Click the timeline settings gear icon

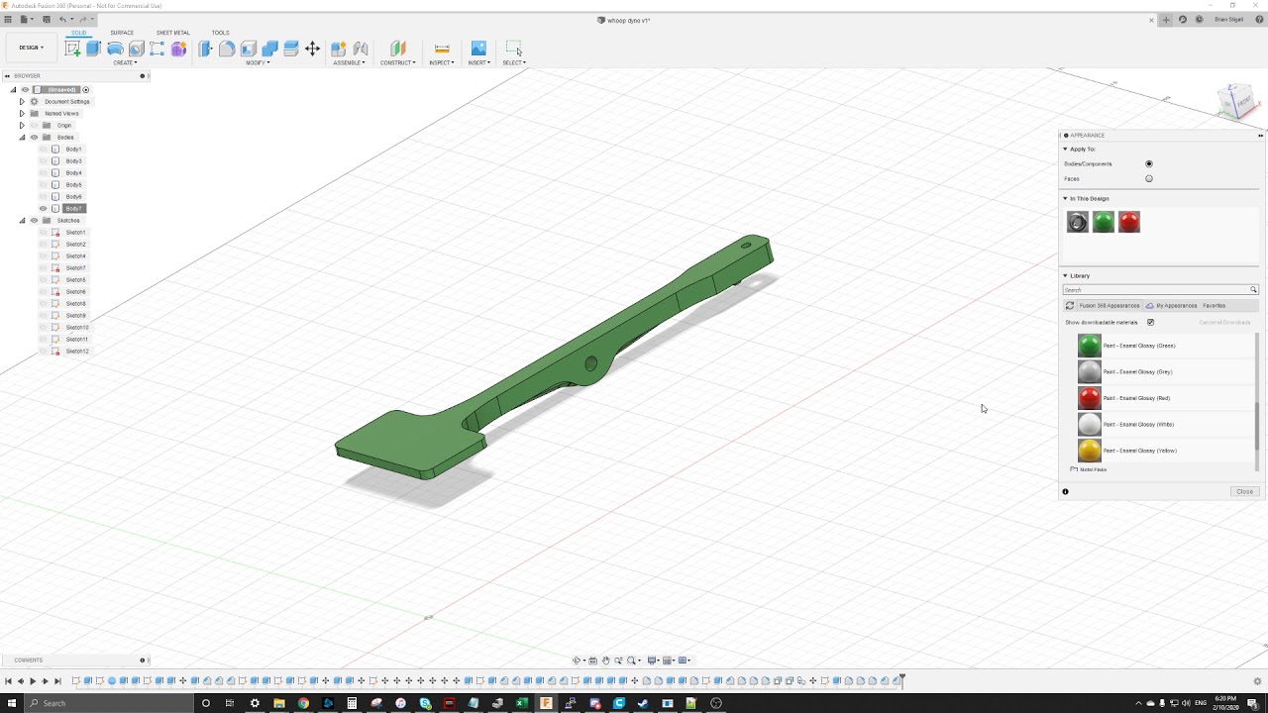[x=1258, y=681]
